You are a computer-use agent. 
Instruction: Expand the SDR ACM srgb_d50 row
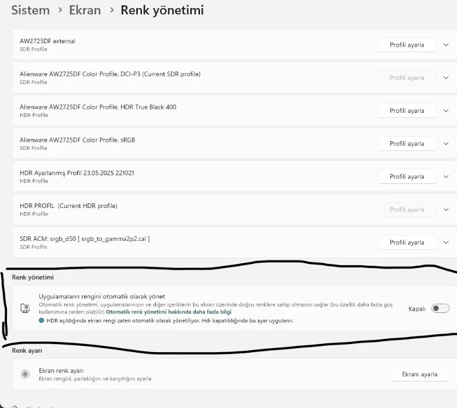[446, 243]
